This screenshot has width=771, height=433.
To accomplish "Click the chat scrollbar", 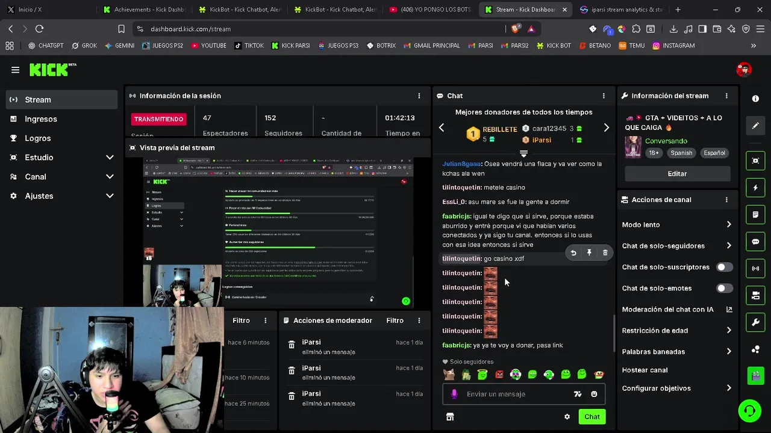I will [614, 333].
